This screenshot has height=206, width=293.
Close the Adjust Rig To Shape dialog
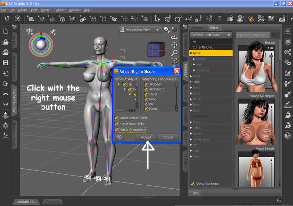click(177, 71)
